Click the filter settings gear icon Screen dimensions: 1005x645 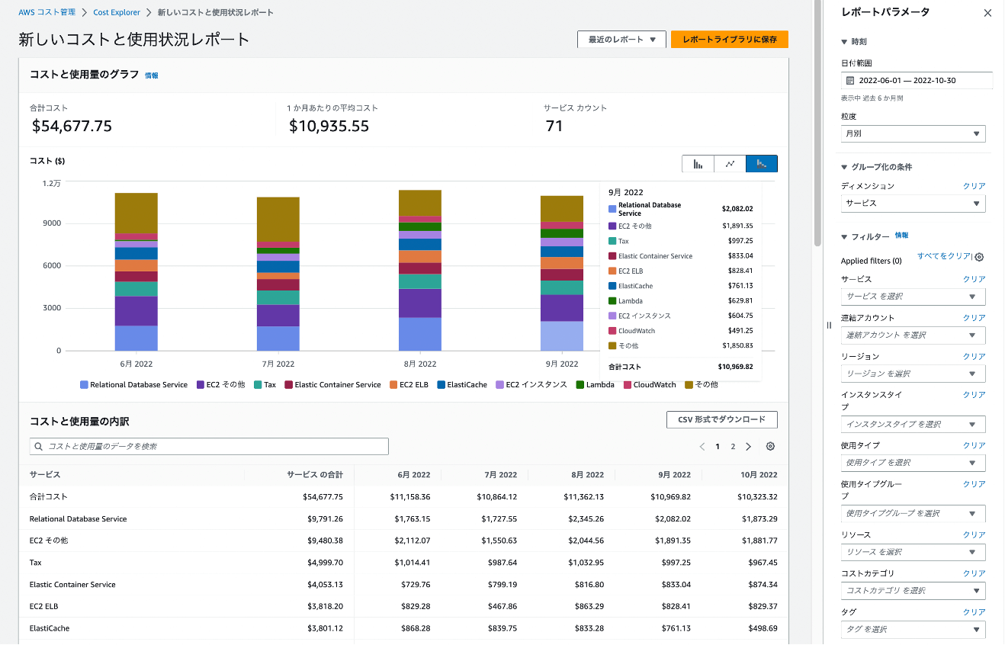click(979, 258)
